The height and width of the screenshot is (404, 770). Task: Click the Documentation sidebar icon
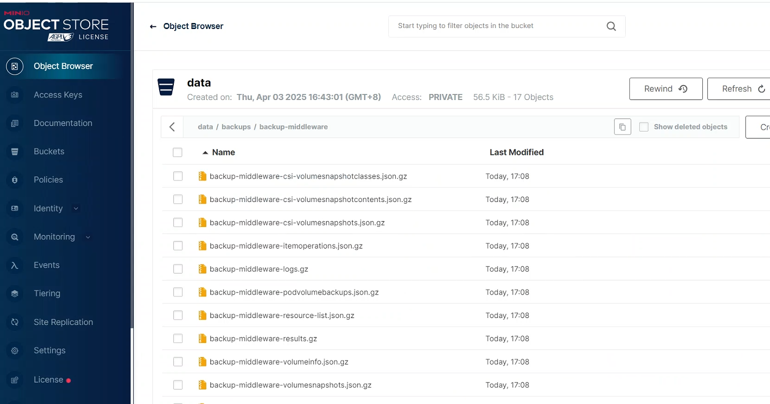tap(15, 123)
